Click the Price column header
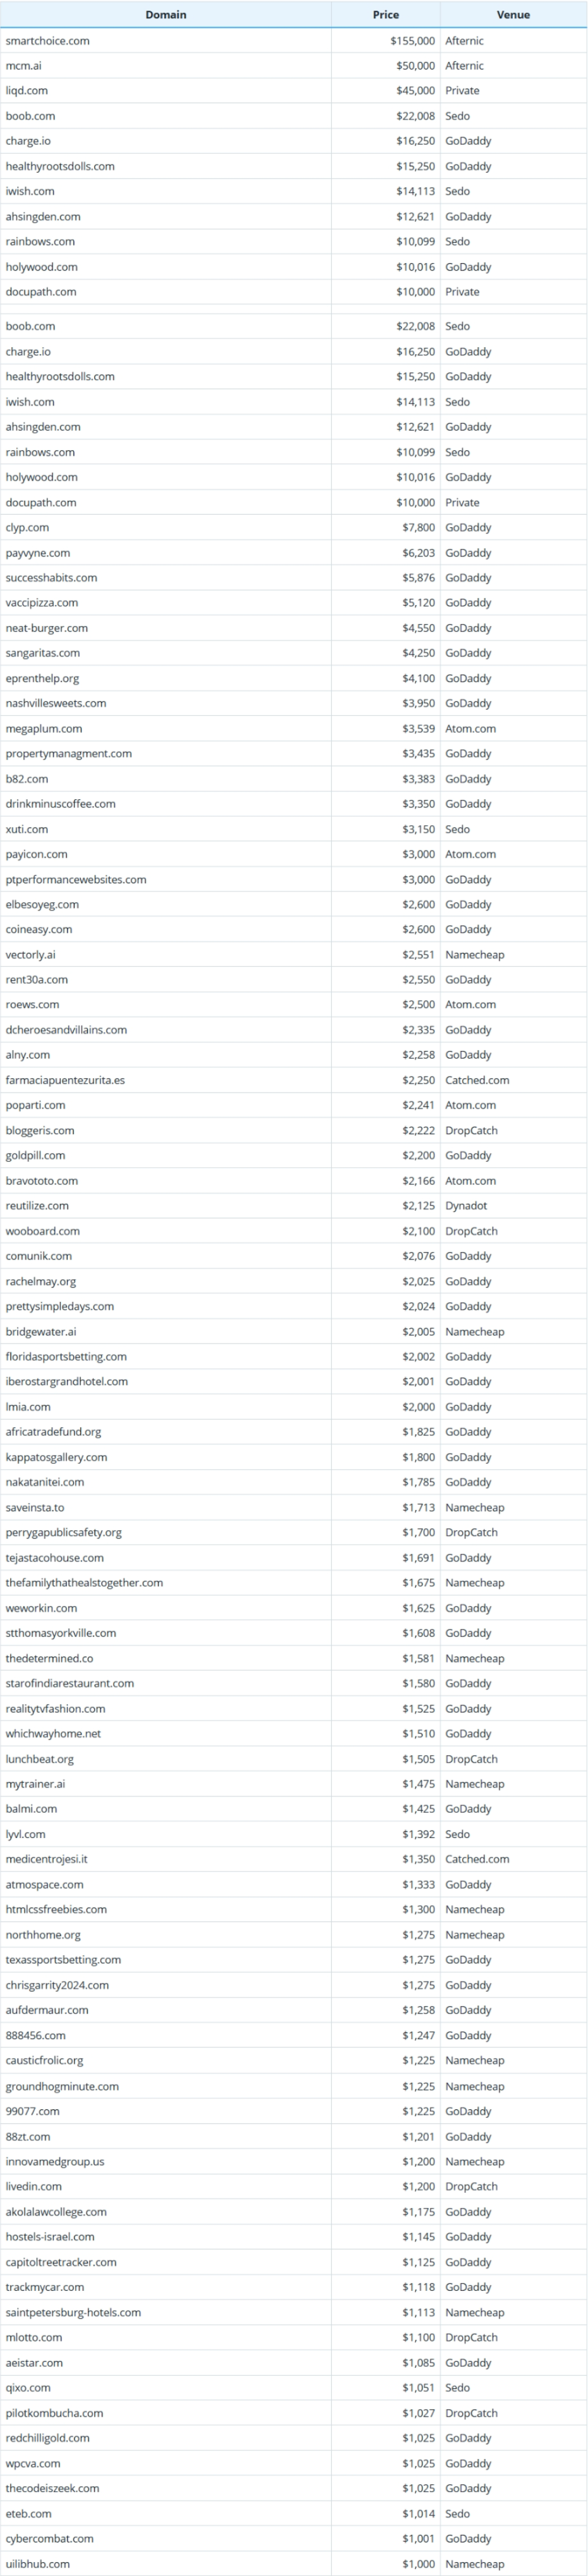This screenshot has height=2576, width=588. tap(385, 15)
